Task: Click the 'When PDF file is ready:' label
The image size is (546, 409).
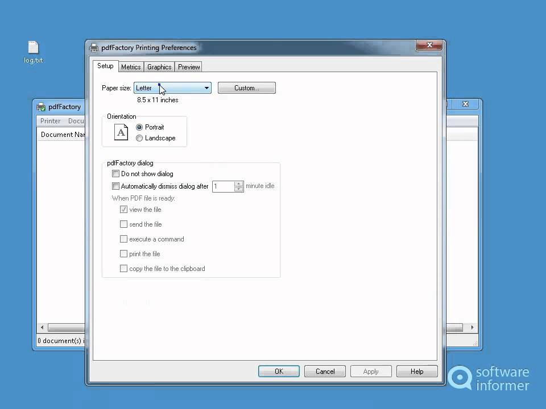Action: [143, 198]
